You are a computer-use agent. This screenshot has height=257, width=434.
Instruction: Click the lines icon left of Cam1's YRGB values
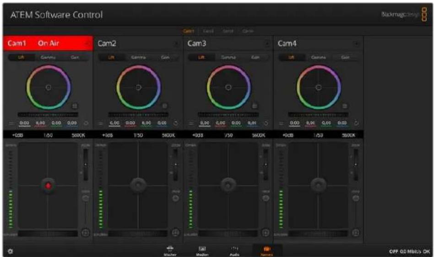tap(11, 123)
